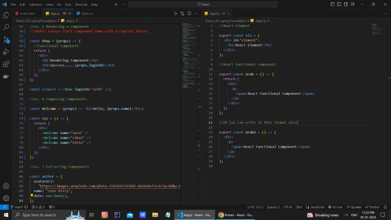This screenshot has height=220, width=391.
Task: Open the Manage gear icon
Action: pyautogui.click(x=6, y=198)
